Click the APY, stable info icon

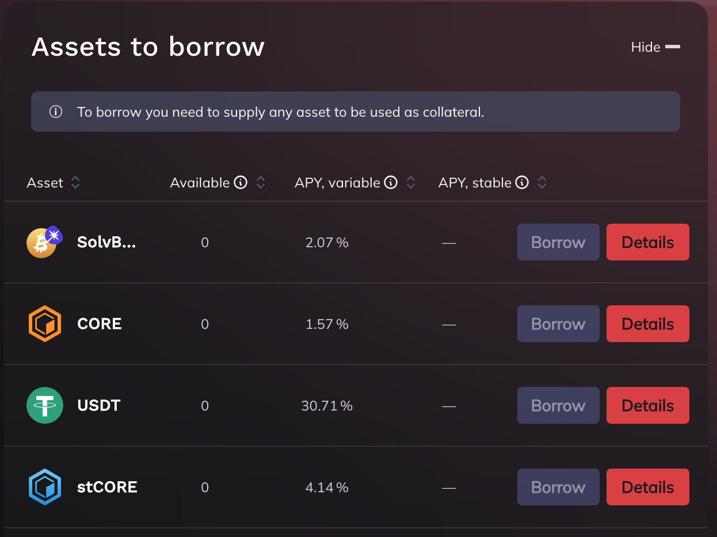(522, 183)
